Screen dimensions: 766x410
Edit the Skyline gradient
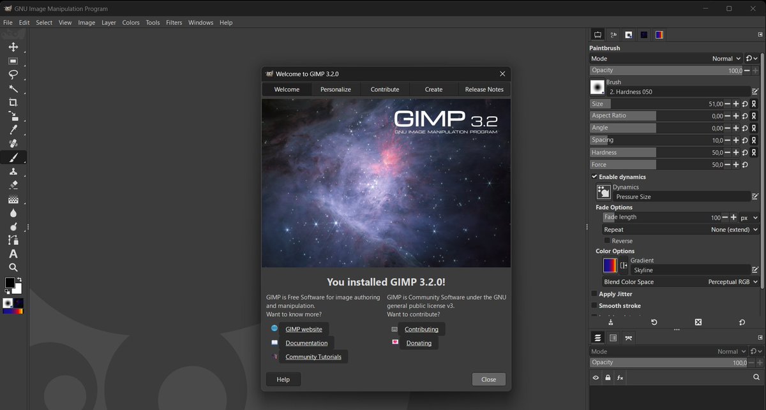(755, 270)
